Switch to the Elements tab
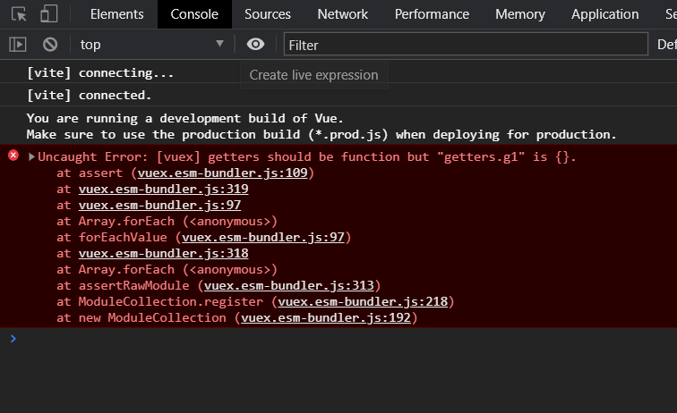 pyautogui.click(x=116, y=14)
